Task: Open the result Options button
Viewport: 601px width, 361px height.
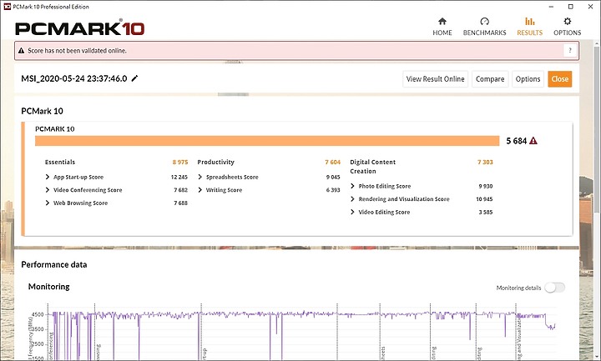Action: [528, 79]
